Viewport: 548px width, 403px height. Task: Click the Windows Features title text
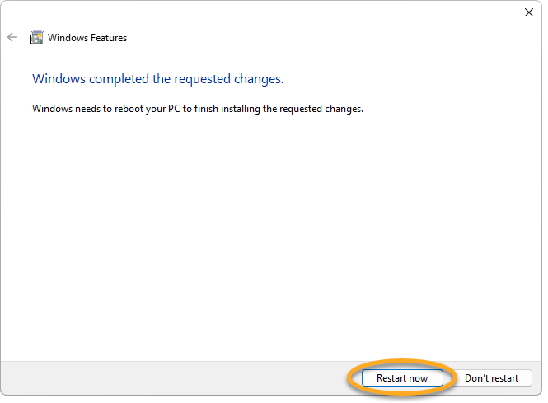[x=87, y=38]
